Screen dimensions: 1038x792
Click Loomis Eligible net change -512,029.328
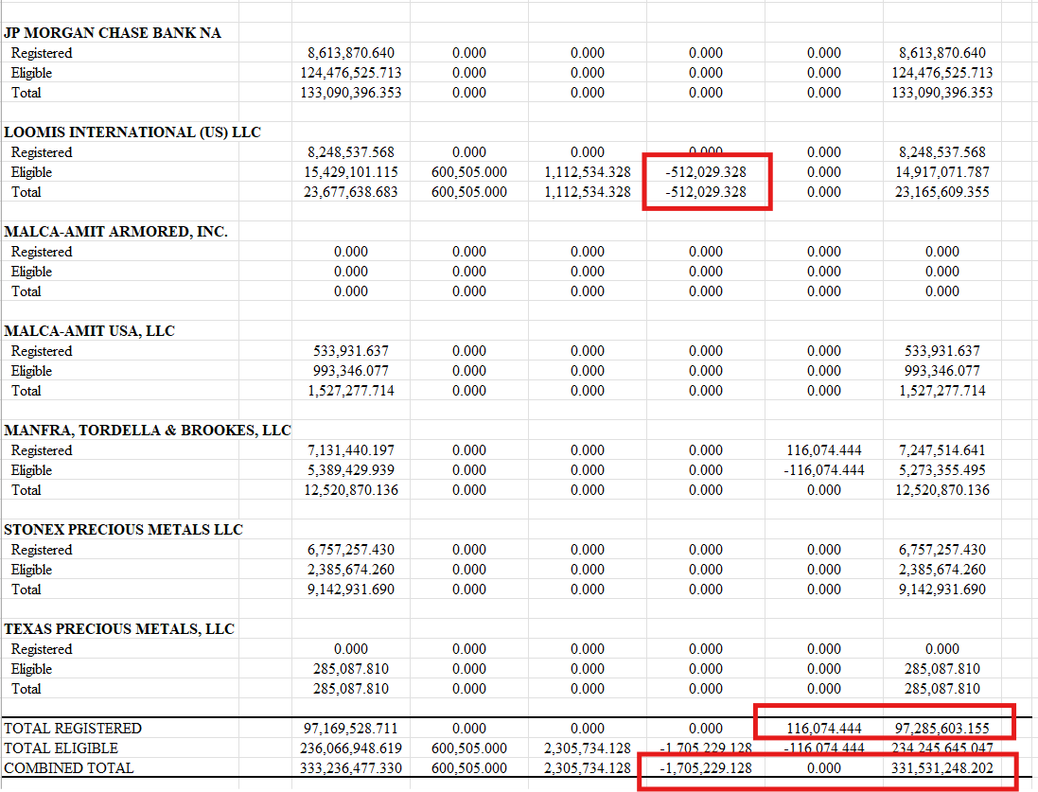click(706, 172)
